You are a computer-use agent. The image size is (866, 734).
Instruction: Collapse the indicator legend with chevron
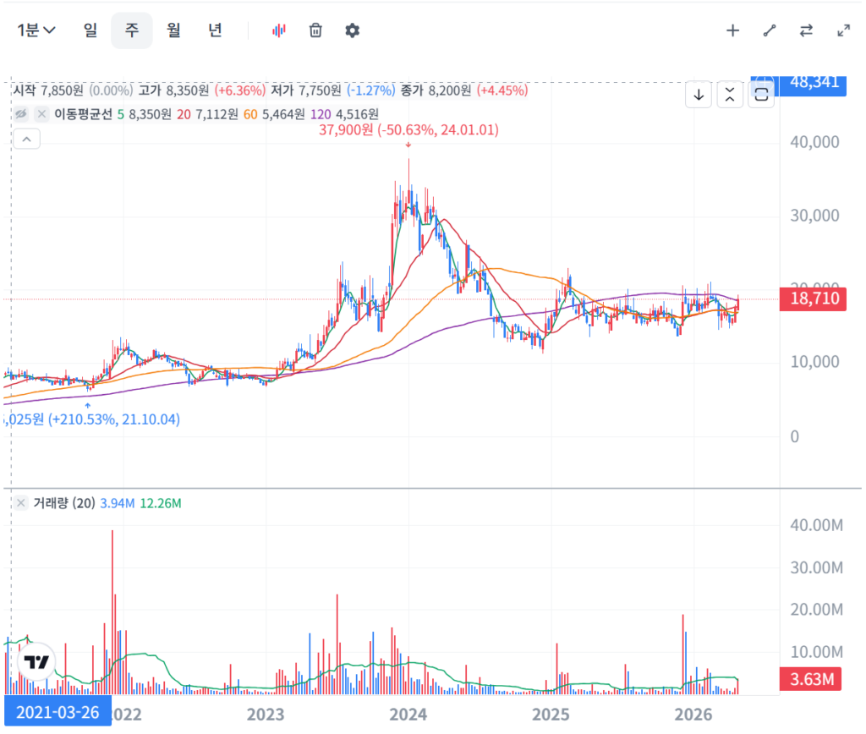click(26, 140)
